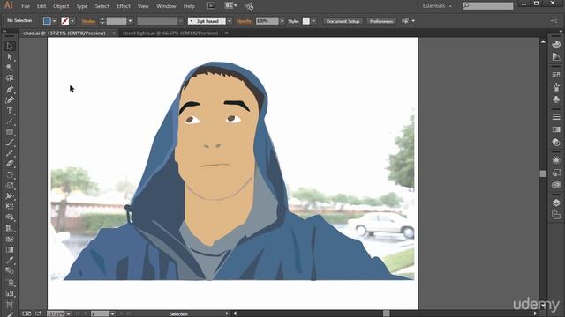The height and width of the screenshot is (317, 565).
Task: Close the chad.ai document tab
Action: click(114, 33)
